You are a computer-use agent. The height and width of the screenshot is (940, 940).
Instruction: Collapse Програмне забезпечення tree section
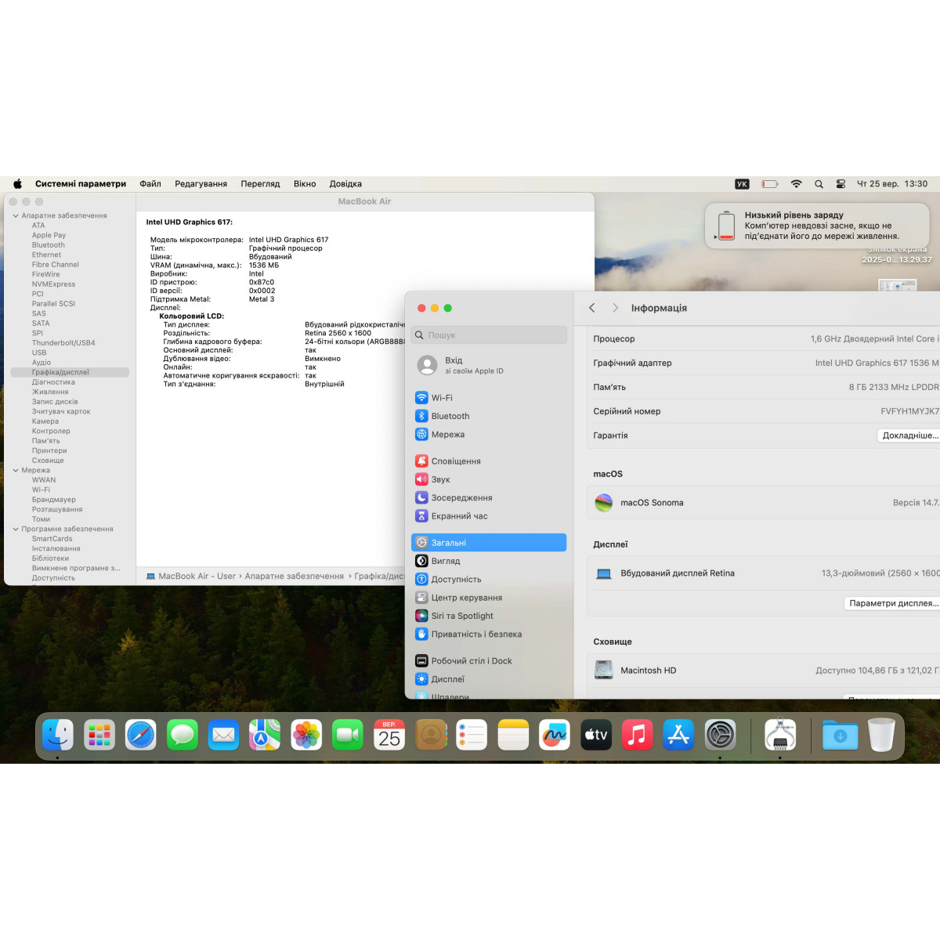pos(16,529)
